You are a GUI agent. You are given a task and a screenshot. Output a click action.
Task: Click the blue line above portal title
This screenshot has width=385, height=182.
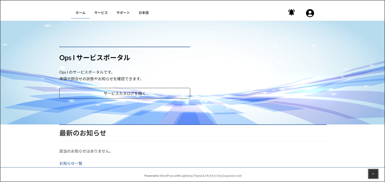[124, 47]
